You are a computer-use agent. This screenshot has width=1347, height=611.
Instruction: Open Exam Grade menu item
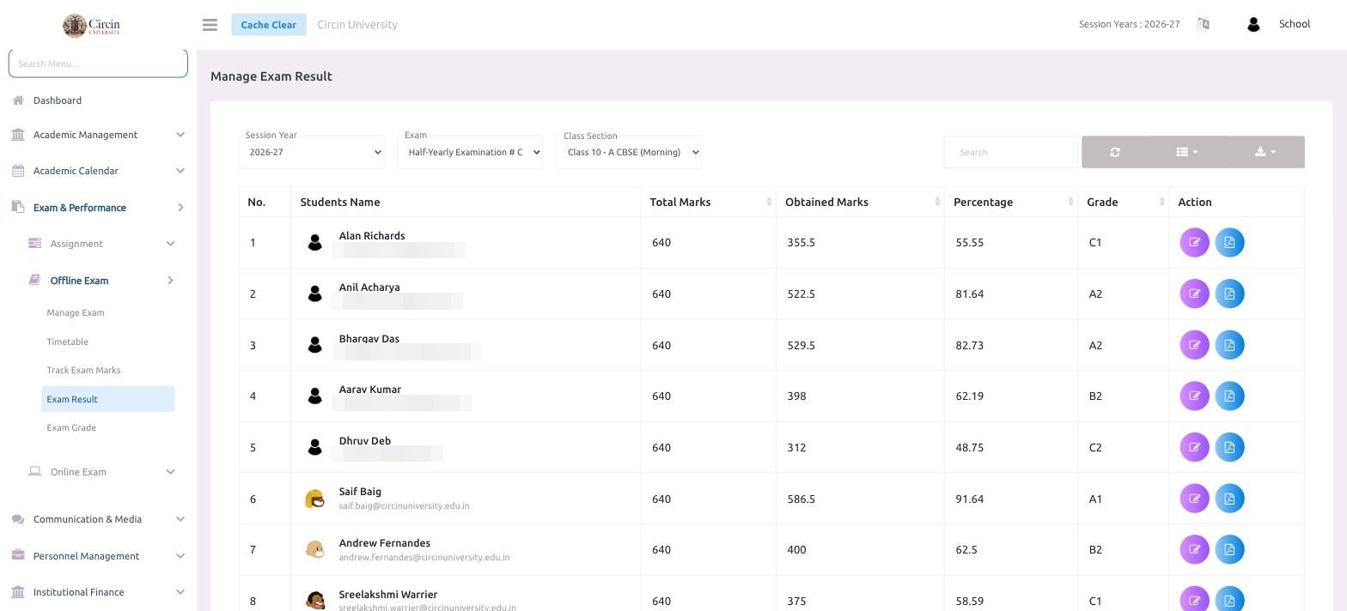pos(71,427)
